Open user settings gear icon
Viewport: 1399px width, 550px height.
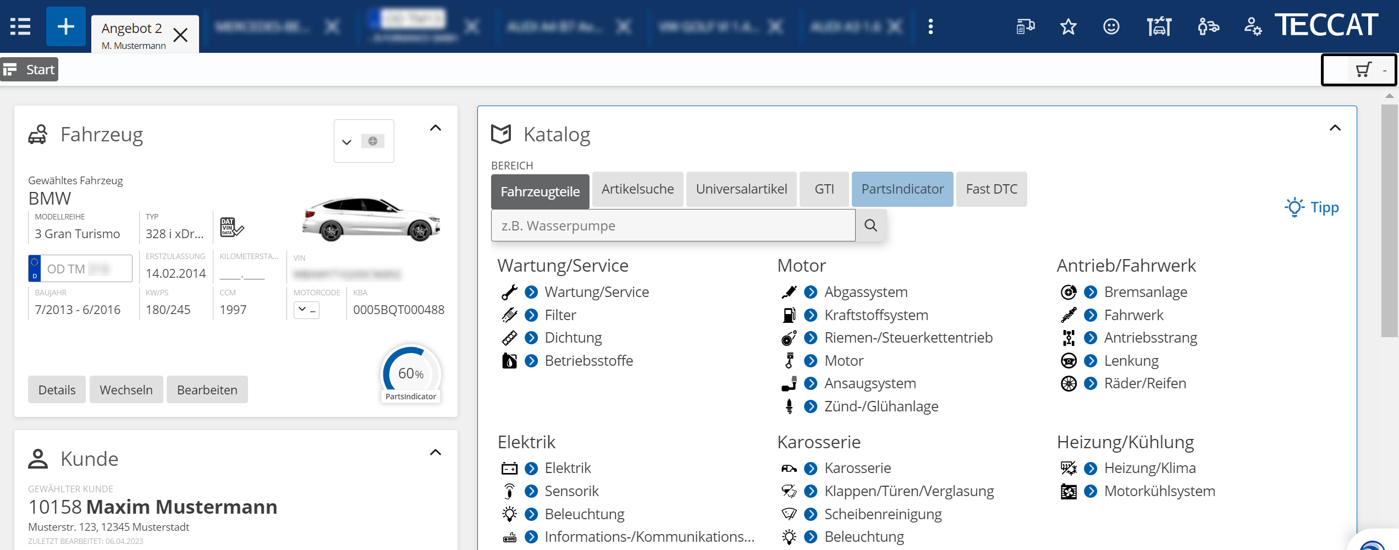(x=1253, y=26)
